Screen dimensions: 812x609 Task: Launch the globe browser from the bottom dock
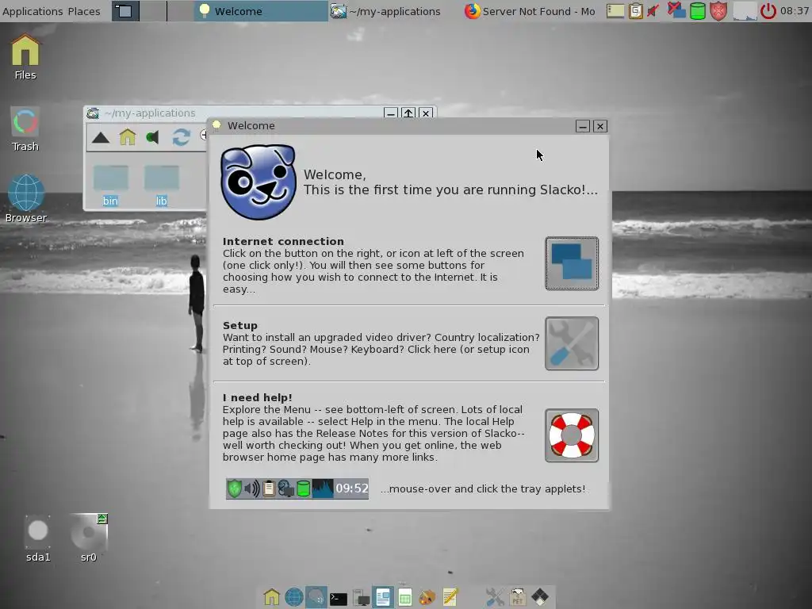coord(293,597)
